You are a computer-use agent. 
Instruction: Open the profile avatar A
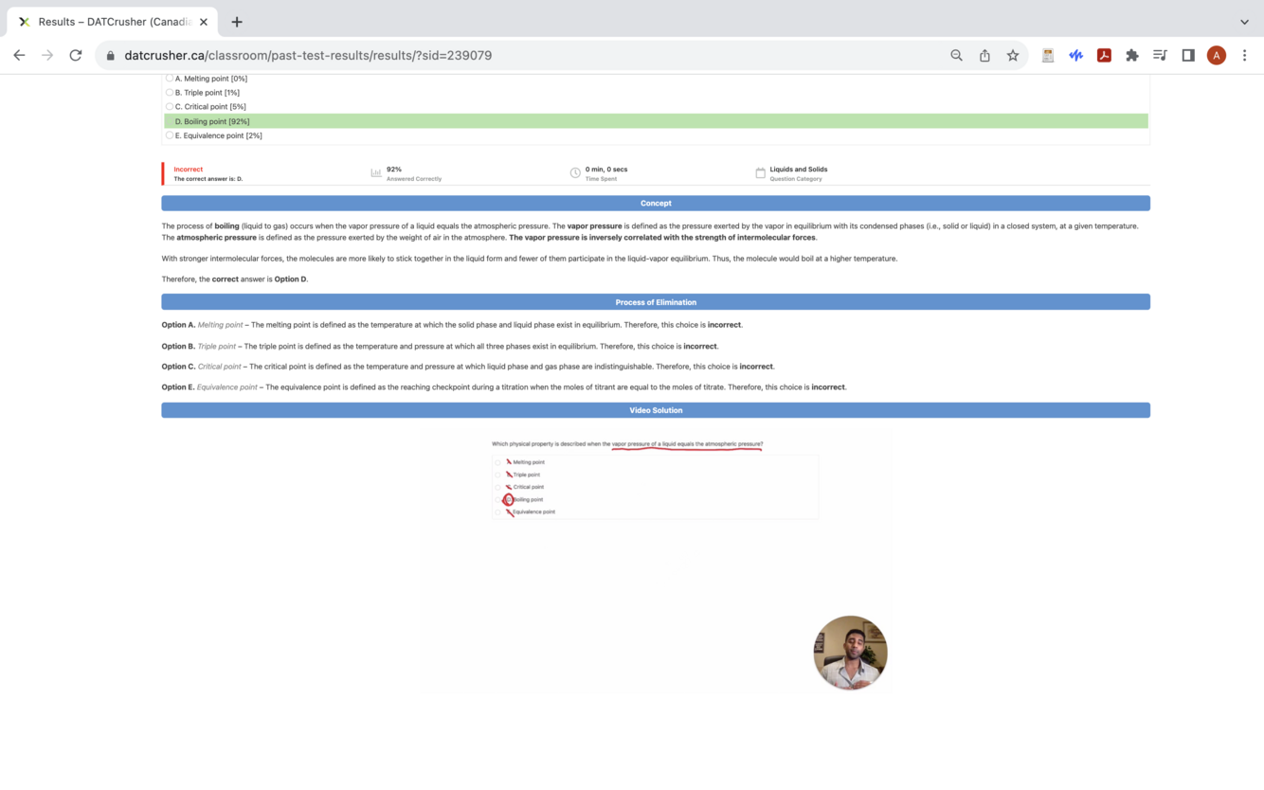click(1217, 55)
